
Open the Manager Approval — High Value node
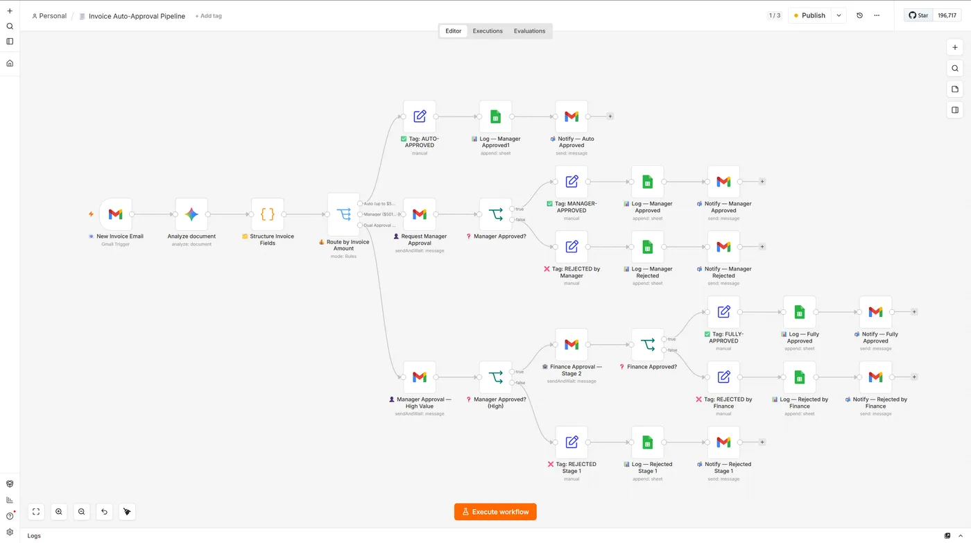(420, 377)
